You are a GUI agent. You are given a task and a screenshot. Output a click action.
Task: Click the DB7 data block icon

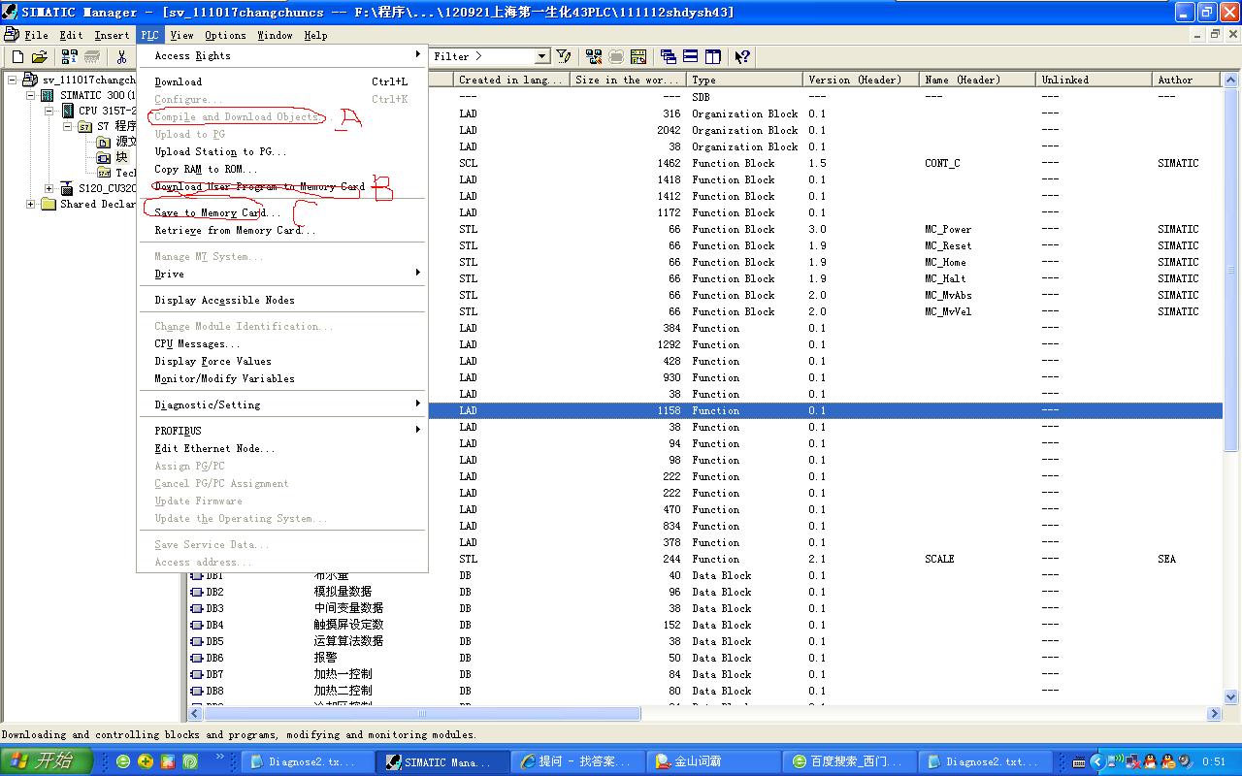pyautogui.click(x=197, y=674)
